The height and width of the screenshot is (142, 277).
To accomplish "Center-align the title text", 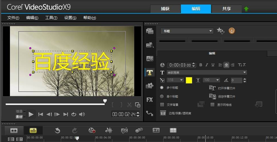I will (x=226, y=65).
